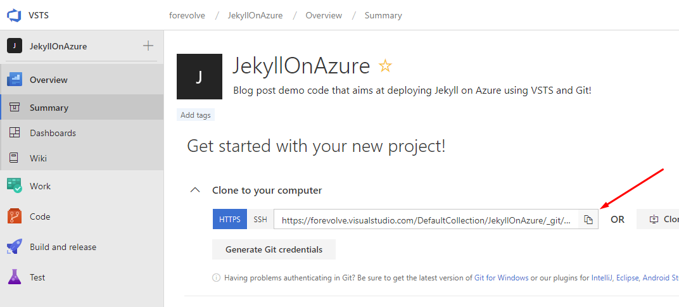Click the plus icon next to JekyllOnAzure
679x307 pixels.
[x=148, y=46]
